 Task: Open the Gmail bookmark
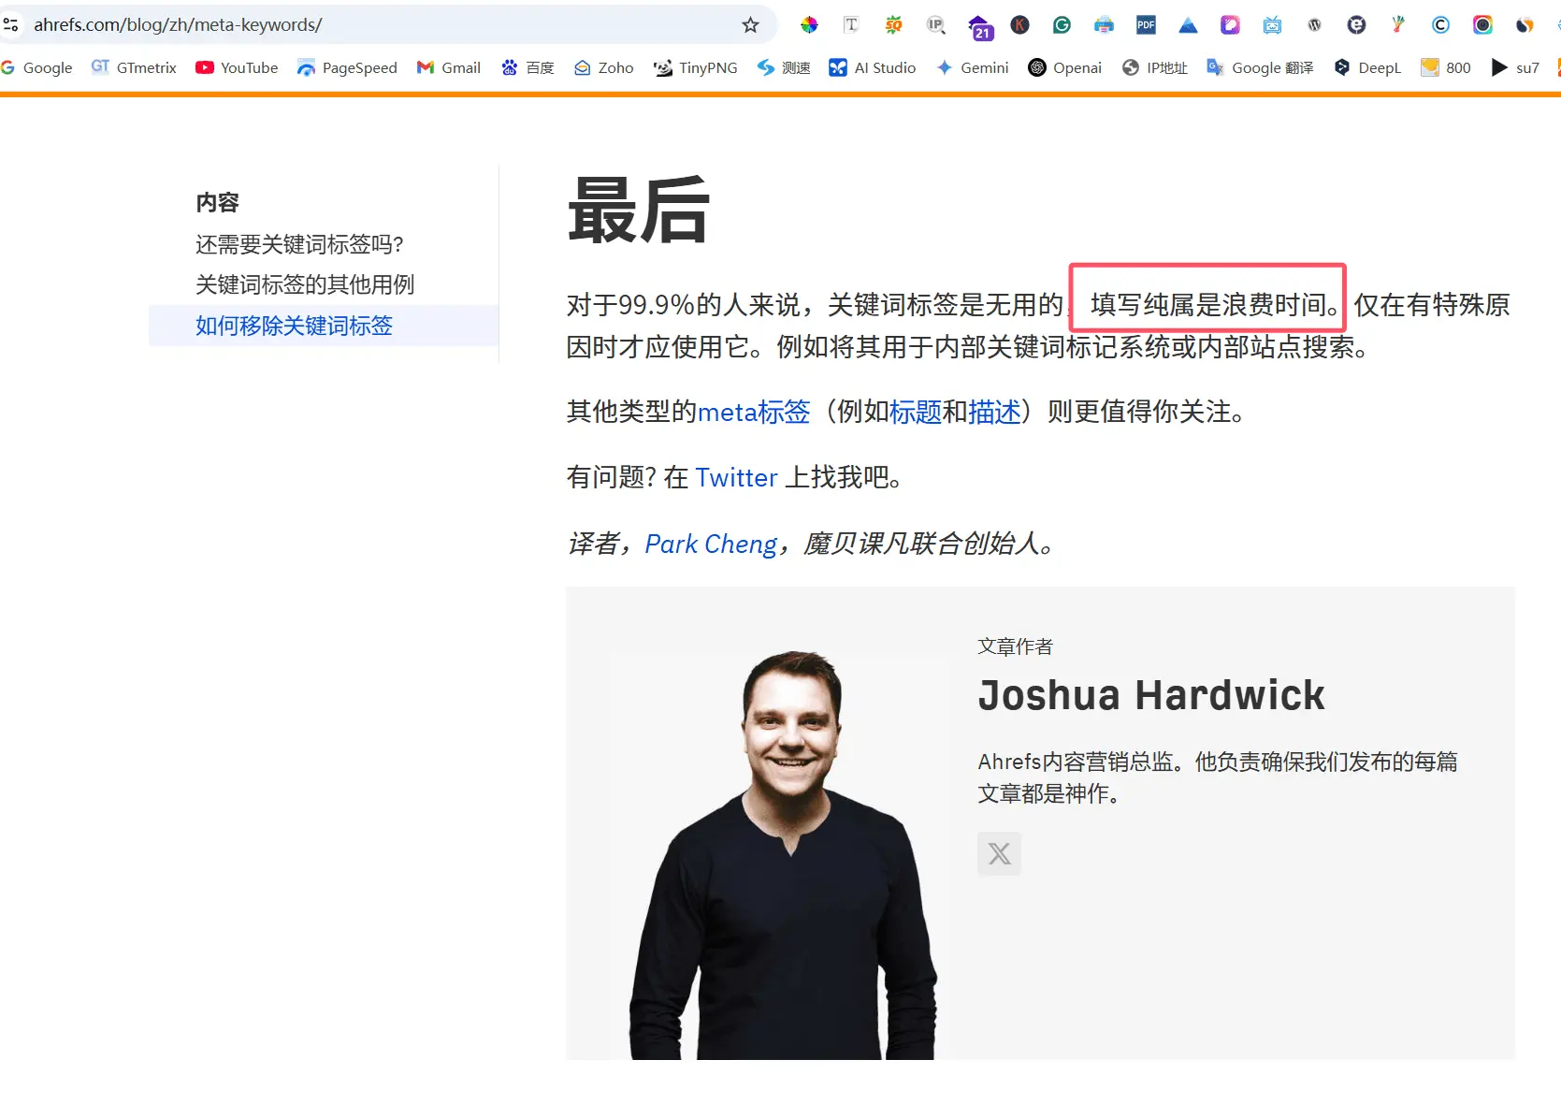(x=448, y=67)
